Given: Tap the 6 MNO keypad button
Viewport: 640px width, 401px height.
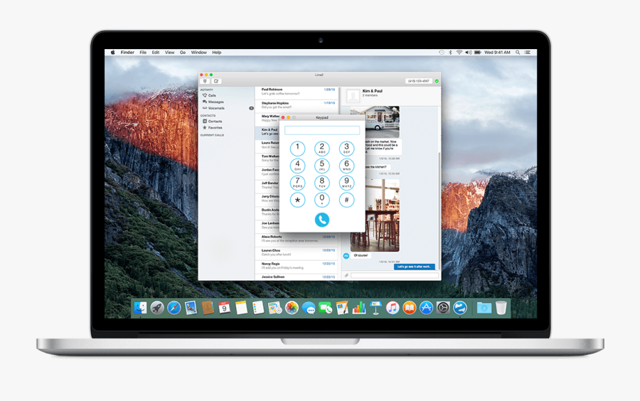Looking at the screenshot, I should pos(346,166).
